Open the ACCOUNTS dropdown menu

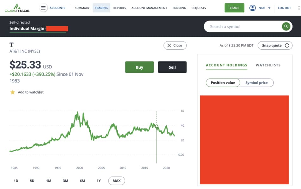[x=57, y=8]
